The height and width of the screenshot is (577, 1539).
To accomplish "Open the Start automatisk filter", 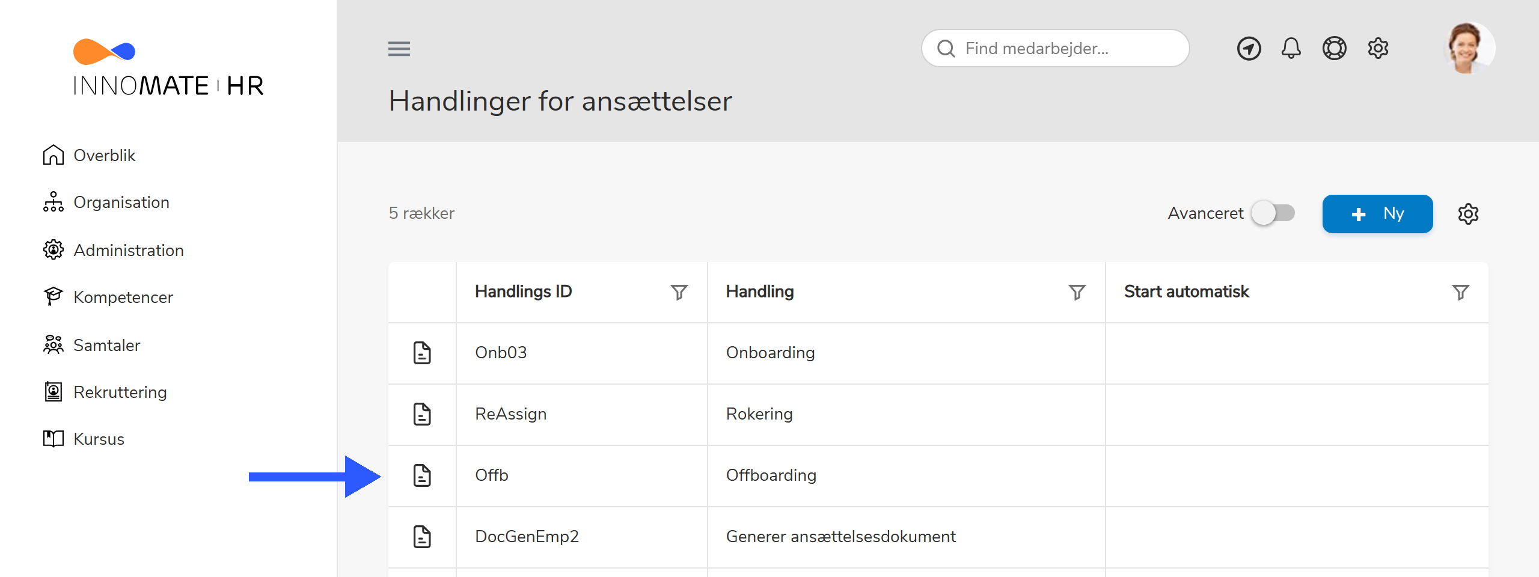I will [x=1461, y=292].
